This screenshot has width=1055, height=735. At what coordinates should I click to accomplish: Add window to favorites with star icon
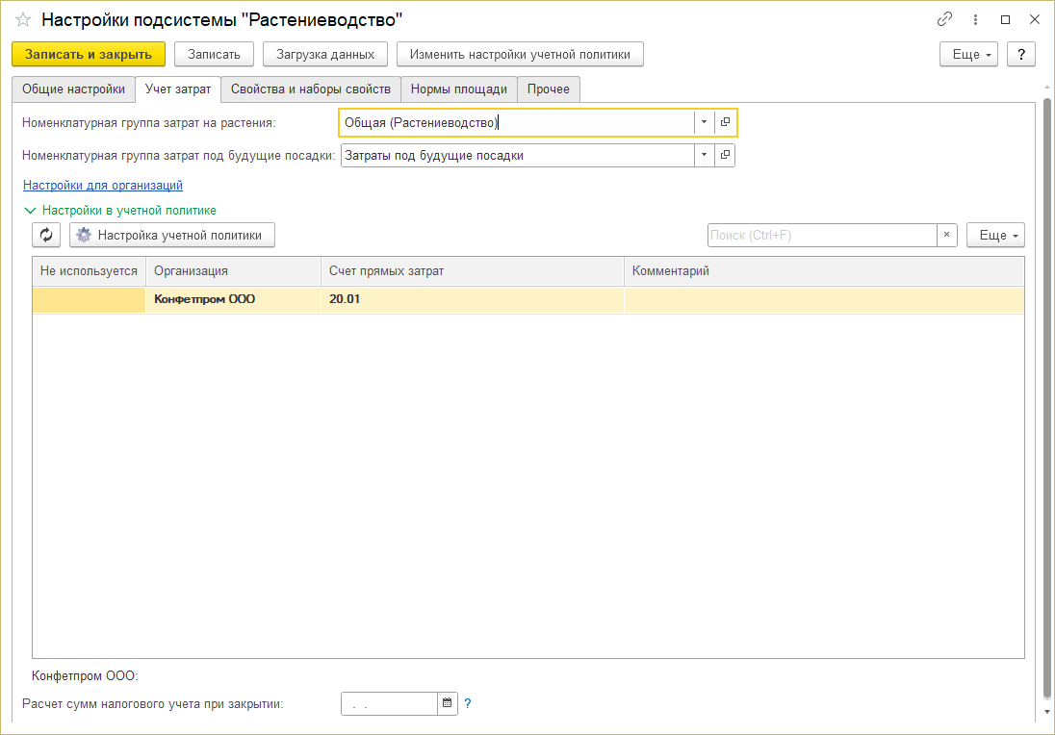[23, 19]
